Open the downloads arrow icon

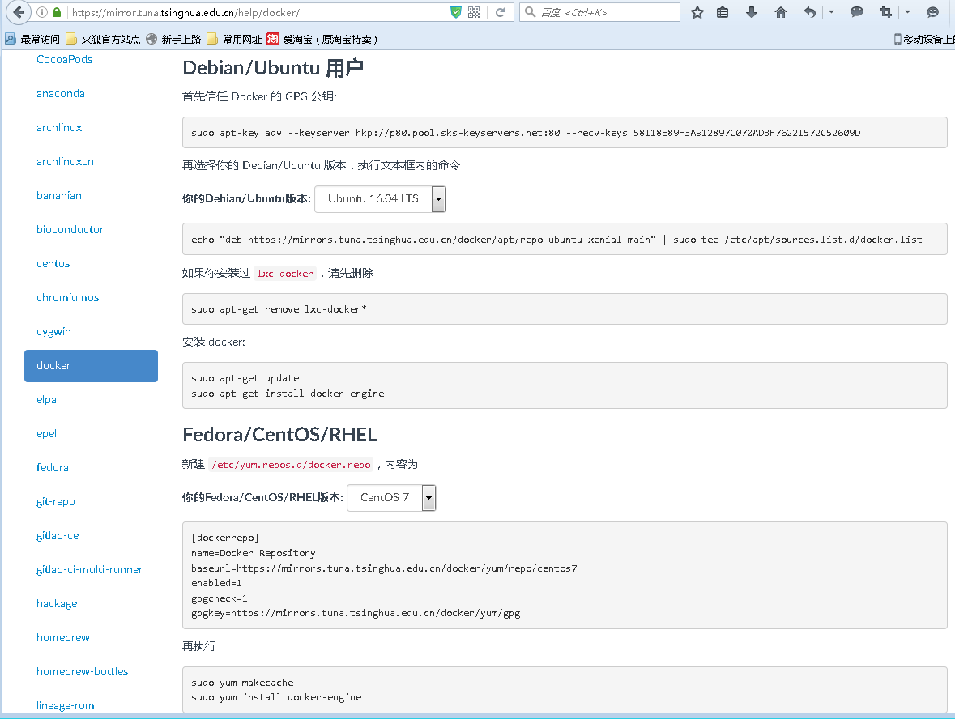(x=752, y=12)
